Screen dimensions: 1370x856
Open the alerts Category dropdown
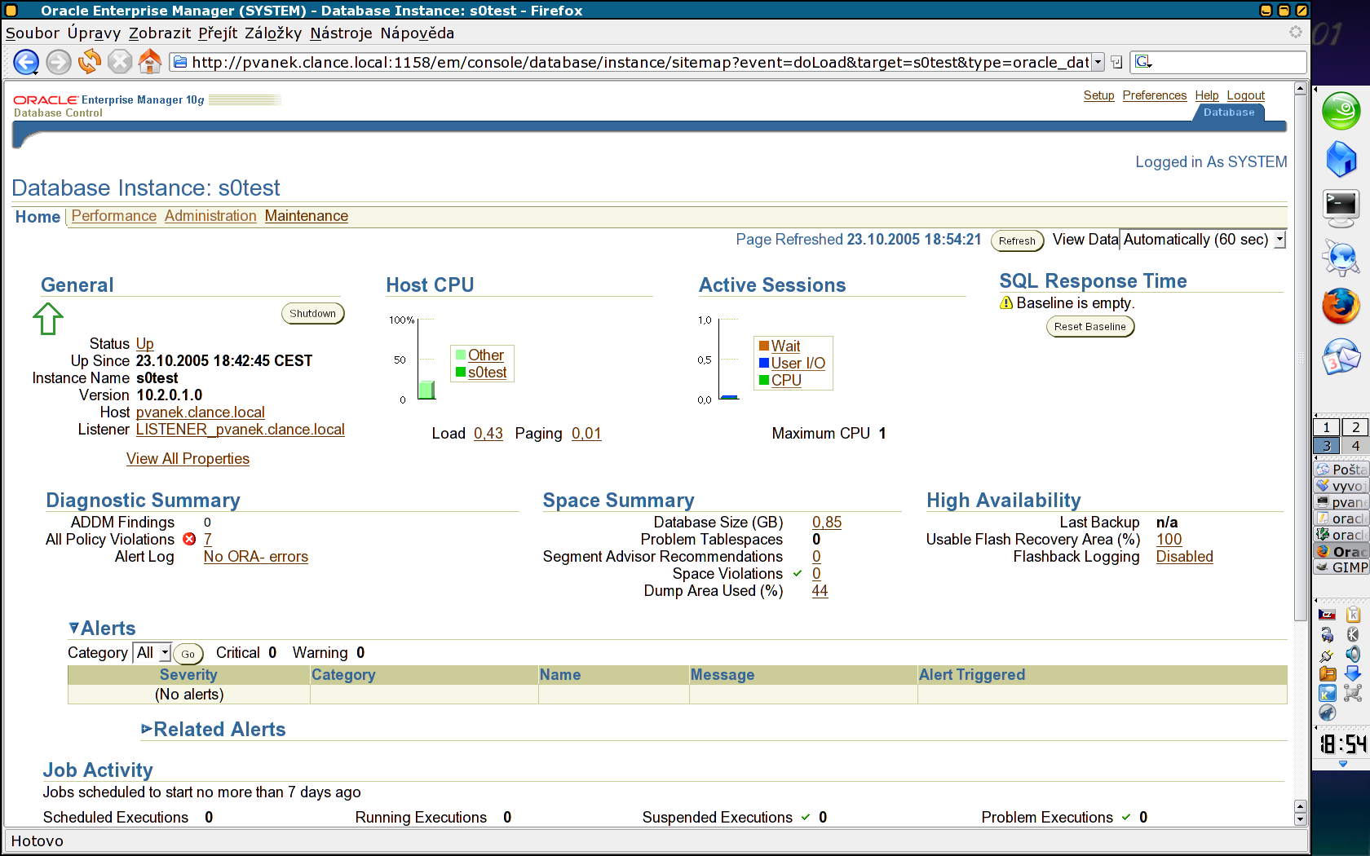[x=152, y=653]
